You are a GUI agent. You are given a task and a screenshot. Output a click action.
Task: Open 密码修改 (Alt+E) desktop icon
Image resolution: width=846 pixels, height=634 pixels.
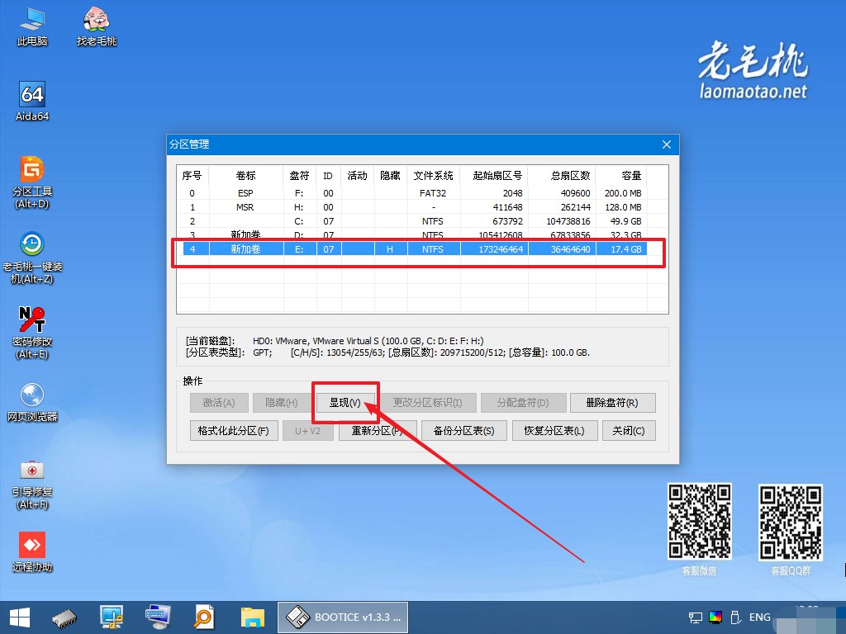click(32, 333)
